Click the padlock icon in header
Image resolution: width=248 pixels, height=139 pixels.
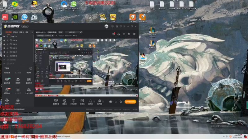coord(119,34)
